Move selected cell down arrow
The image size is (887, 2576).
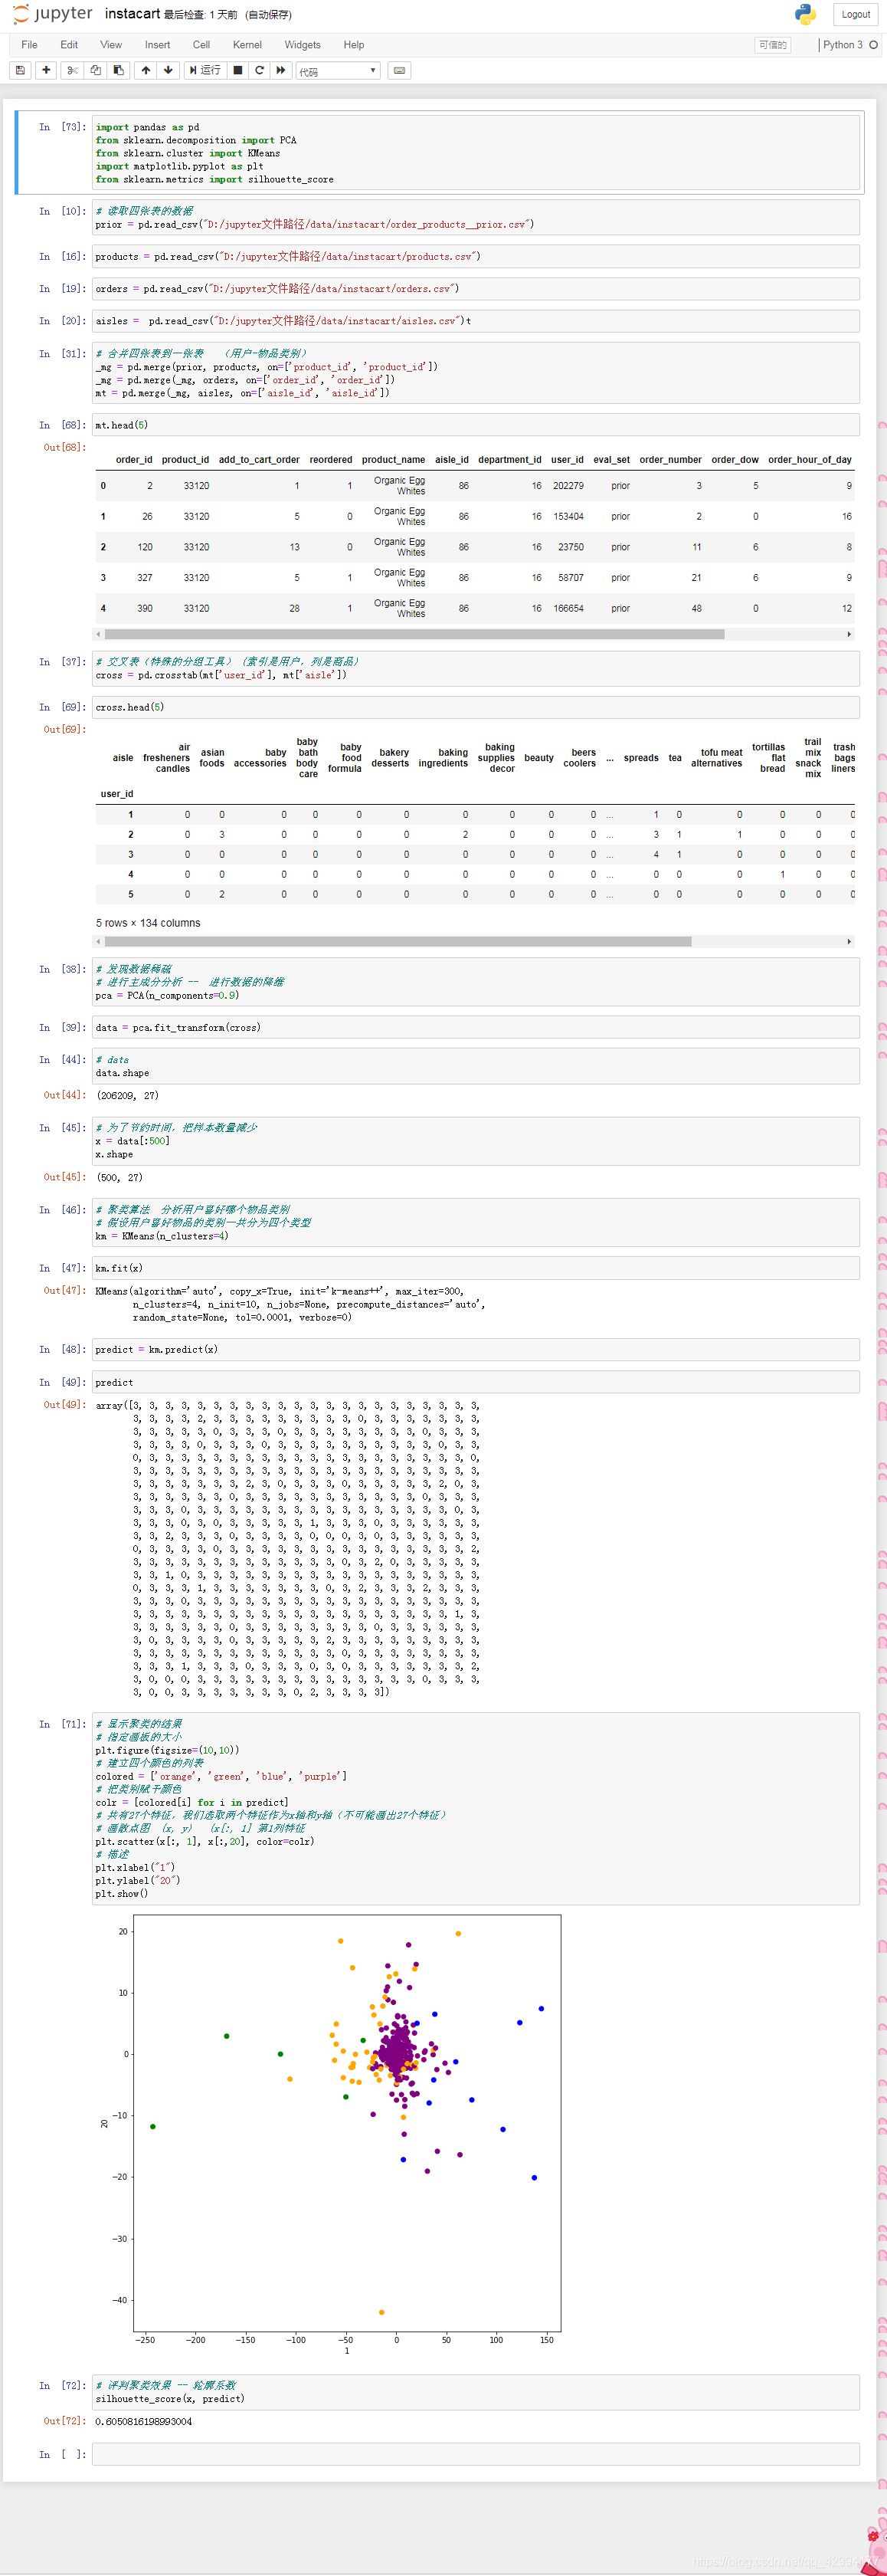click(168, 70)
